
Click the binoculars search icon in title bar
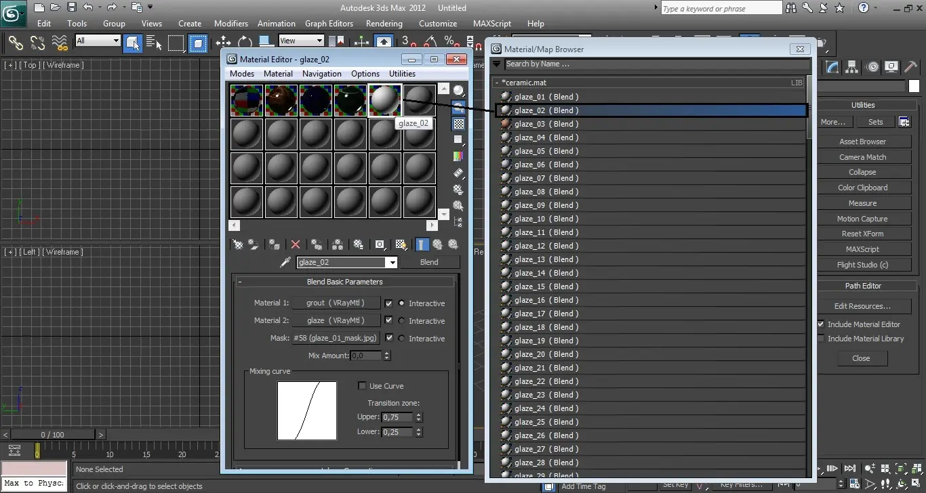coord(790,8)
